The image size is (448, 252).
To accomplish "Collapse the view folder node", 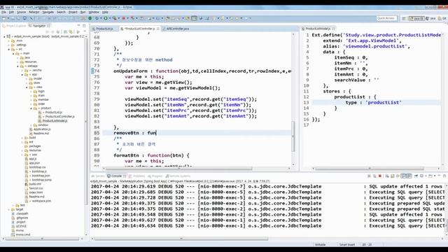I will pos(27,87).
